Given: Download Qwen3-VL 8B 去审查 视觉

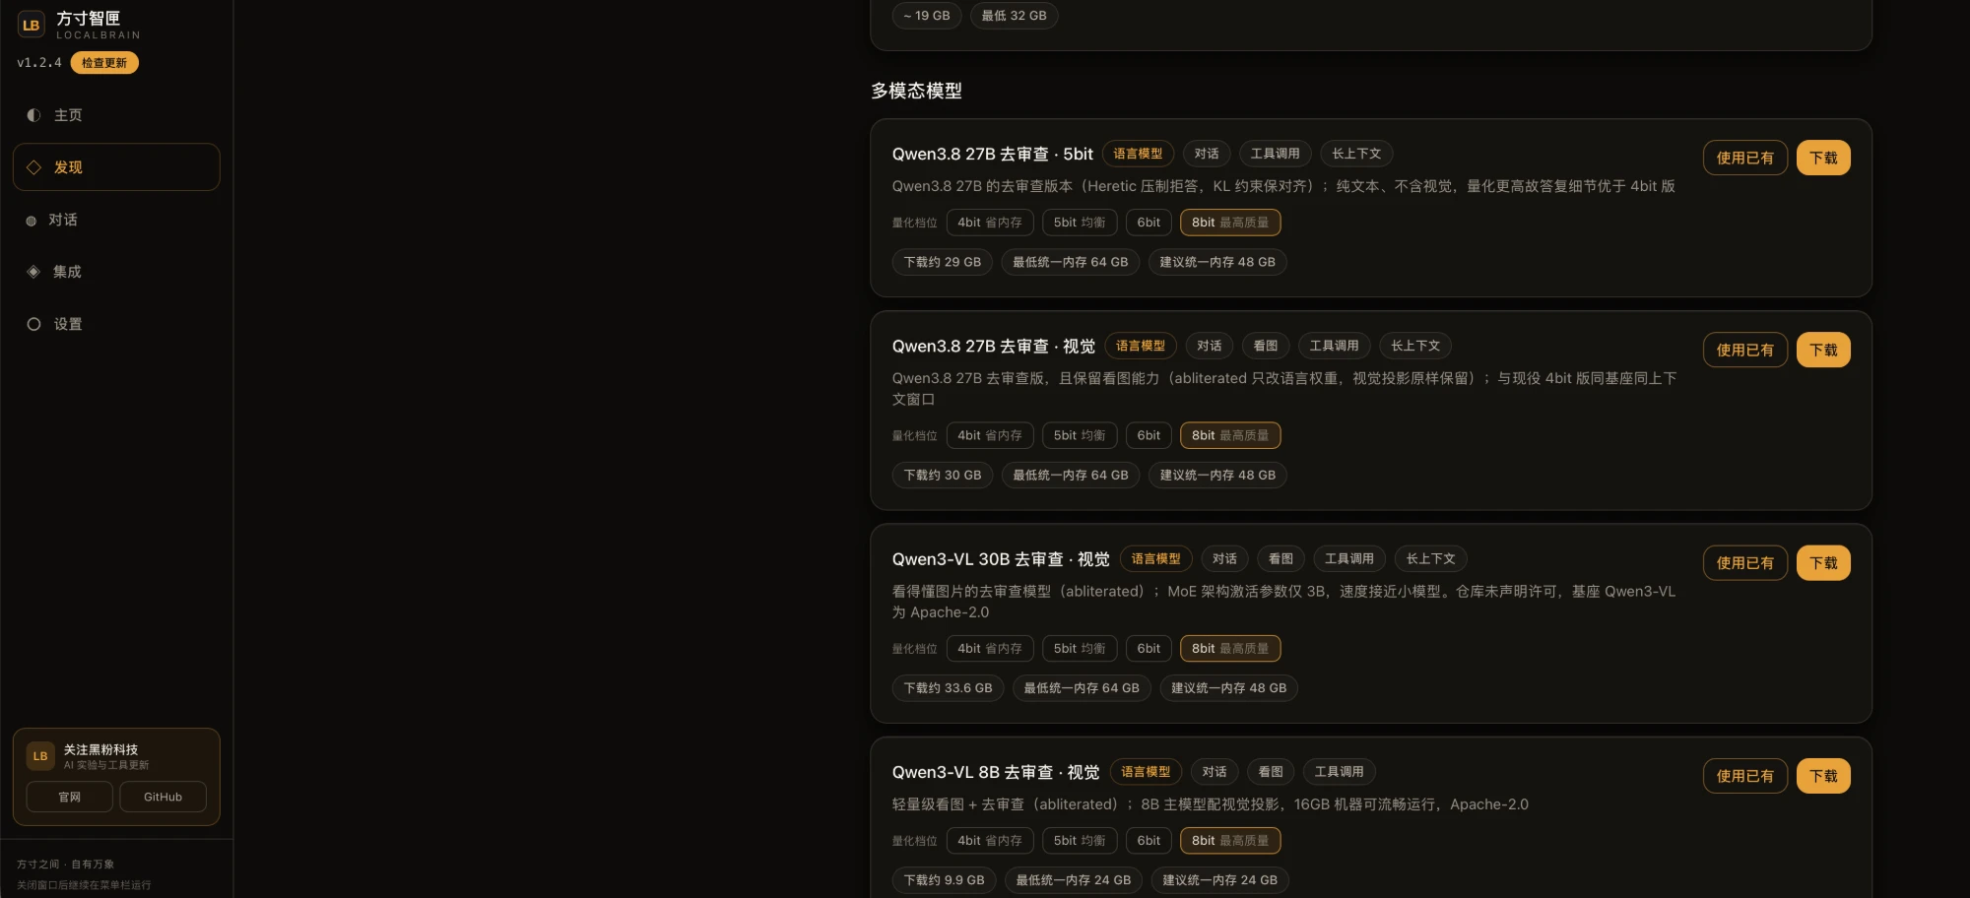Looking at the screenshot, I should (x=1823, y=776).
